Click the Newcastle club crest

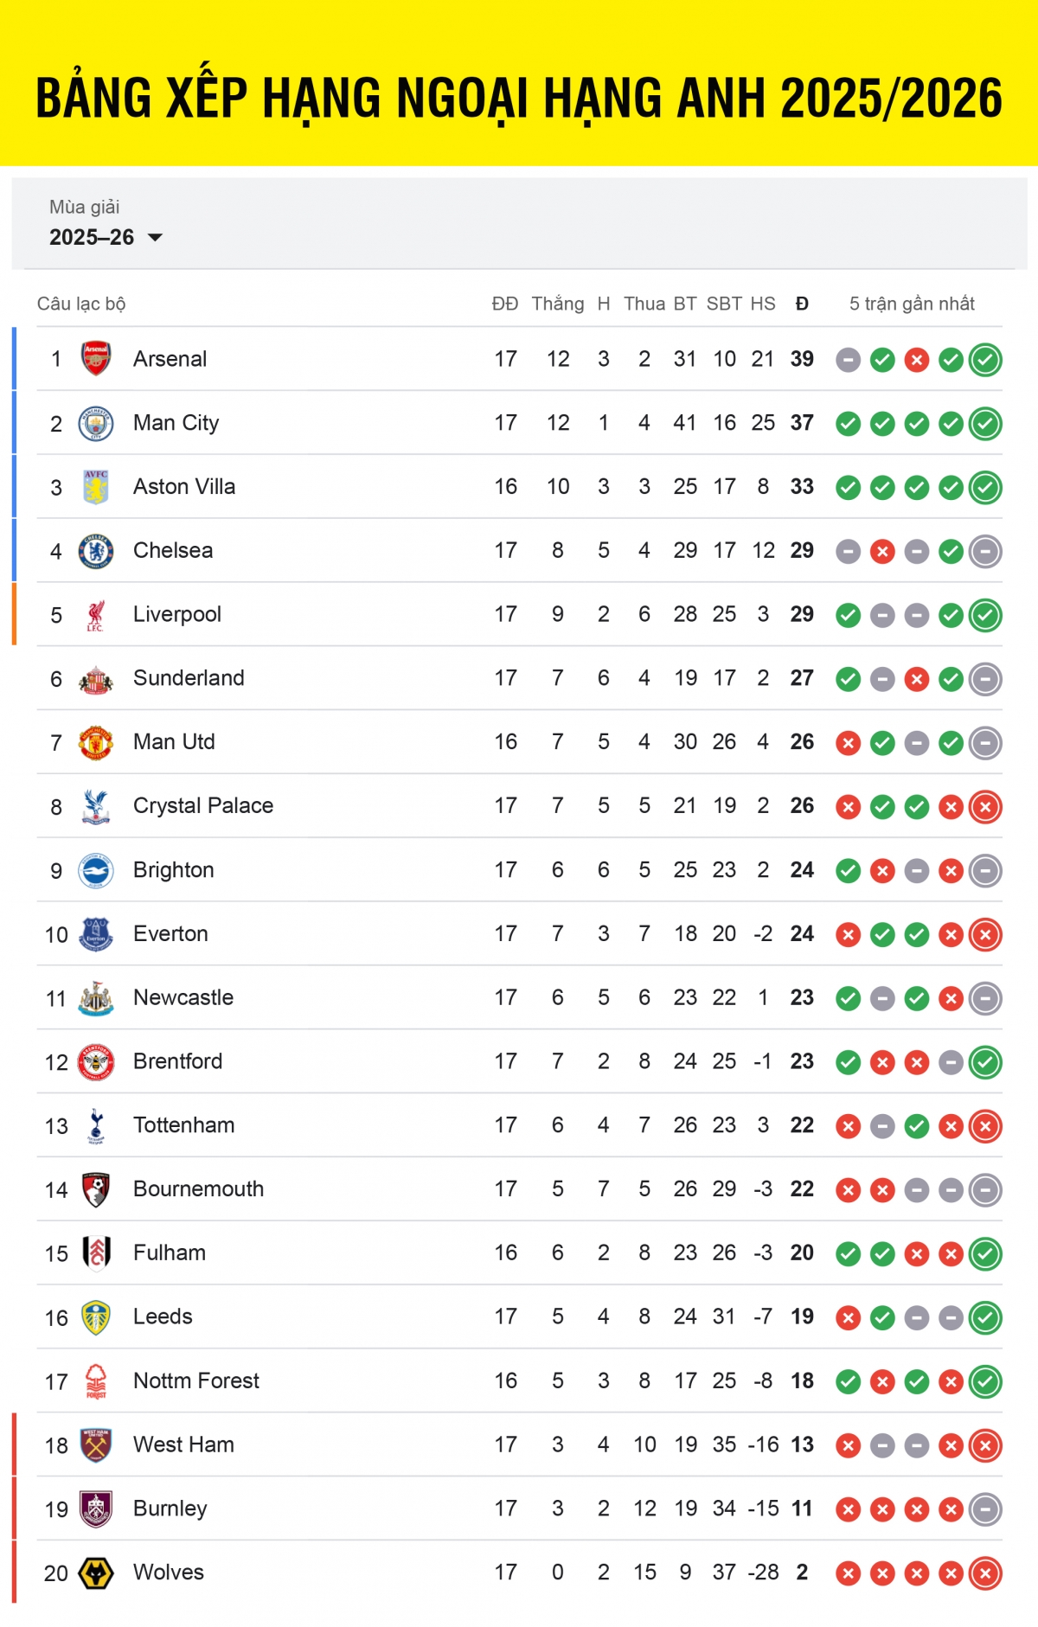tap(96, 998)
